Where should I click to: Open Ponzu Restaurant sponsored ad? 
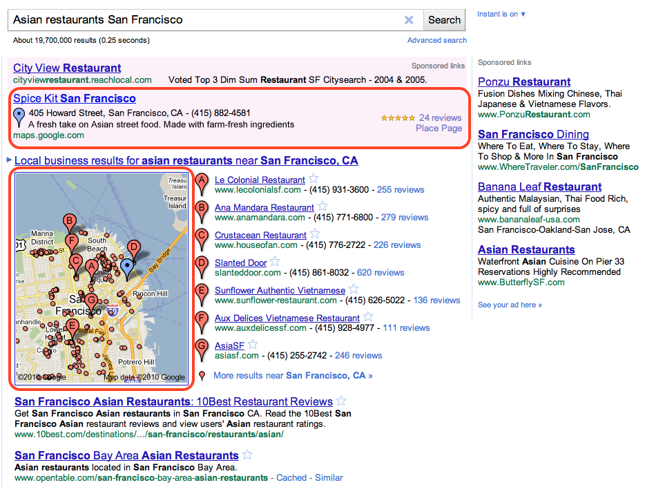[524, 82]
